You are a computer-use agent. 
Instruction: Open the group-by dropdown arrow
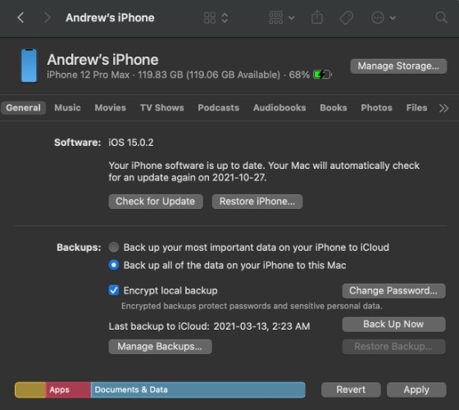pyautogui.click(x=292, y=18)
